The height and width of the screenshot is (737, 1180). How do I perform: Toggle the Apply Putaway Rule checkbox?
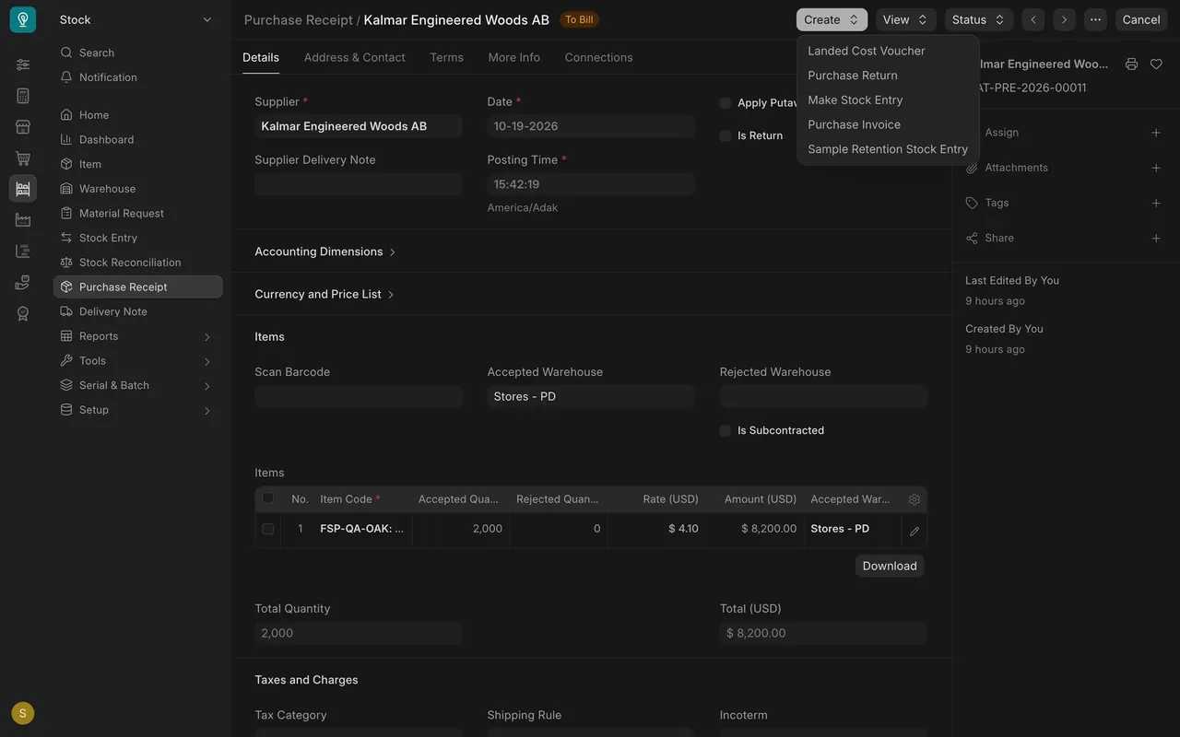click(726, 103)
